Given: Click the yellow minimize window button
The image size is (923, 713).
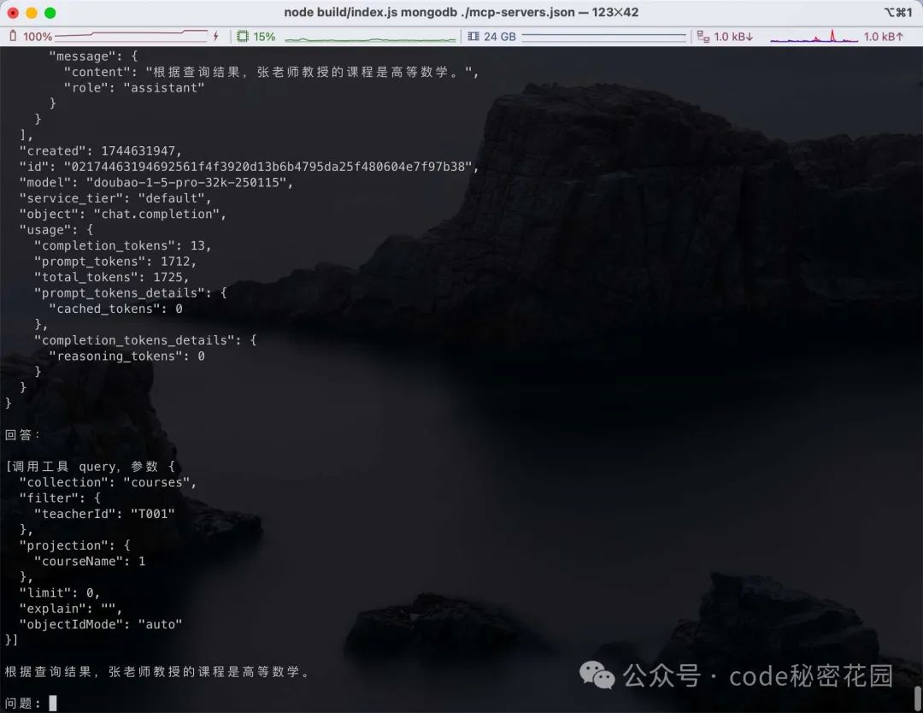Looking at the screenshot, I should tap(32, 12).
